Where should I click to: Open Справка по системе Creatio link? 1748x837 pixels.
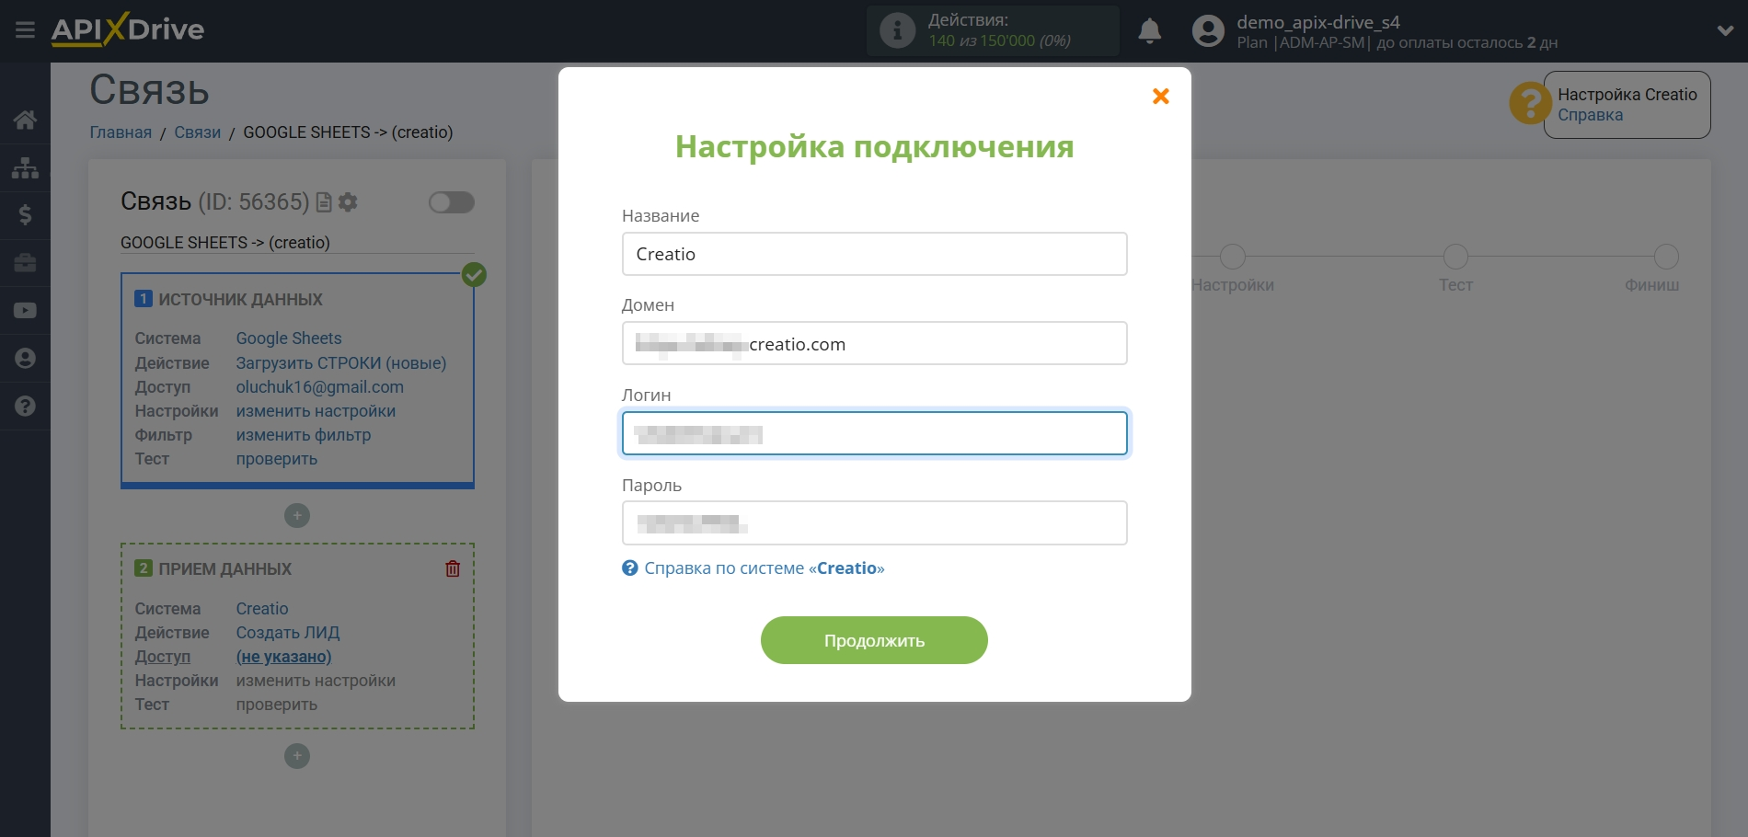(764, 568)
